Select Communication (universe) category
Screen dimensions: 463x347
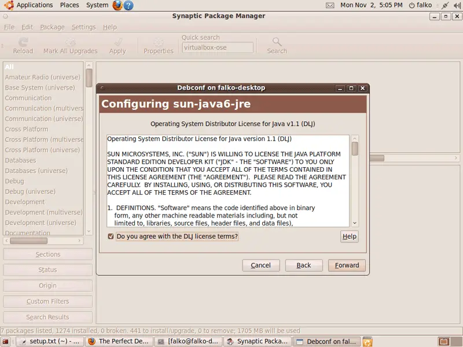pyautogui.click(x=43, y=119)
